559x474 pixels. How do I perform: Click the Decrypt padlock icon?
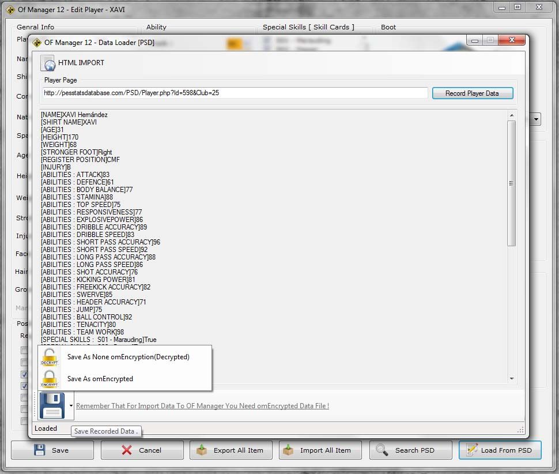pos(50,358)
